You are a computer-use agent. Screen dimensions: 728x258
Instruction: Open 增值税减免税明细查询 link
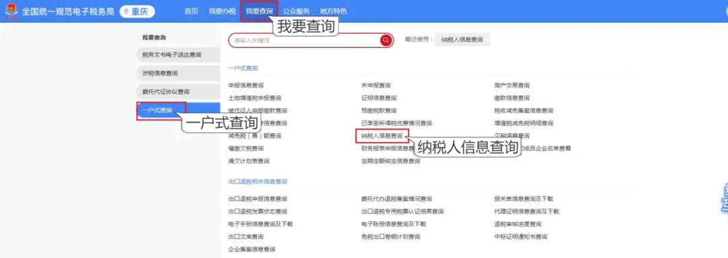tap(524, 123)
